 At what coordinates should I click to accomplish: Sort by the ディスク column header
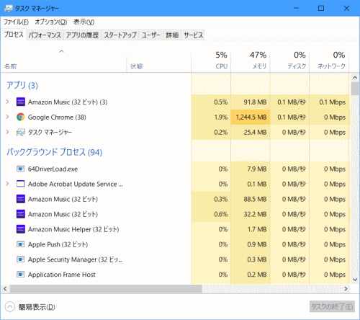coord(290,61)
